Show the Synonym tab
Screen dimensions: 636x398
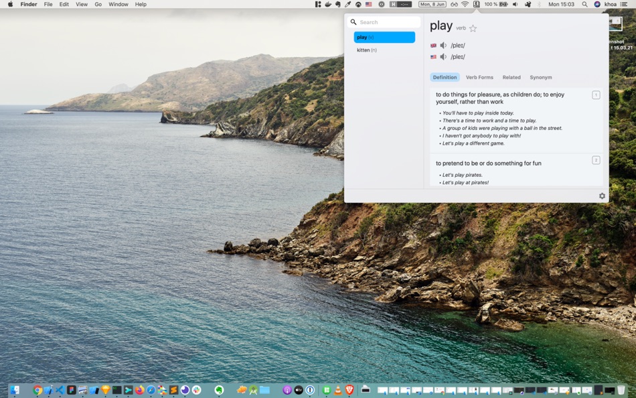541,77
